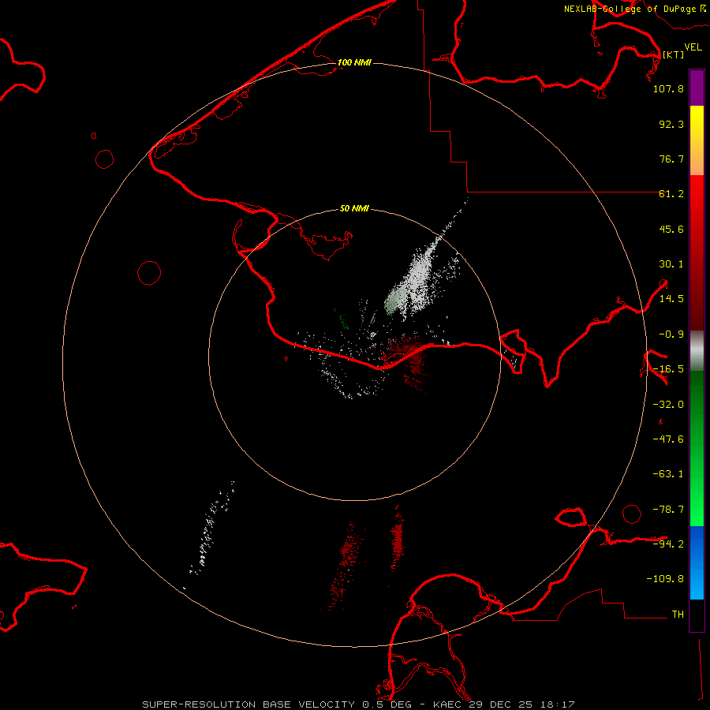Select the 76.7 scale value
This screenshot has height=710, width=710.
click(x=671, y=159)
